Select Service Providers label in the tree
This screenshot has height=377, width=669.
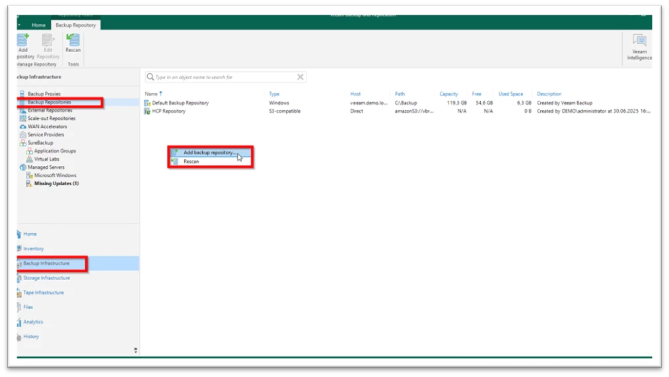tap(46, 134)
